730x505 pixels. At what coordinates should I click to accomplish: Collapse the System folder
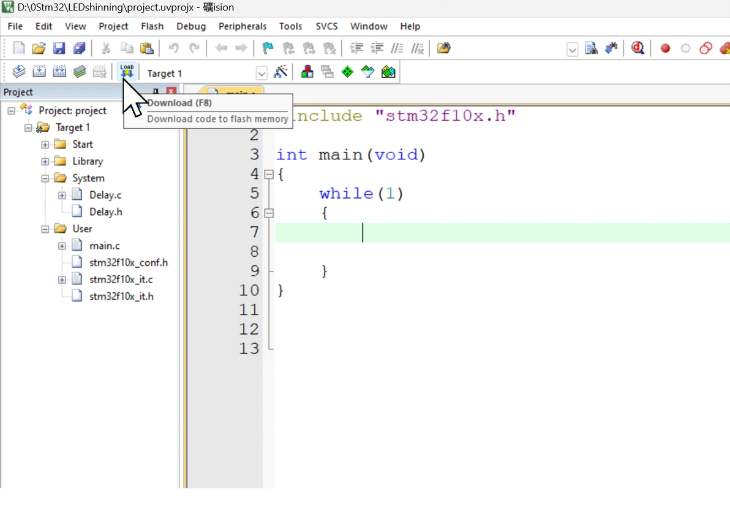tap(45, 178)
